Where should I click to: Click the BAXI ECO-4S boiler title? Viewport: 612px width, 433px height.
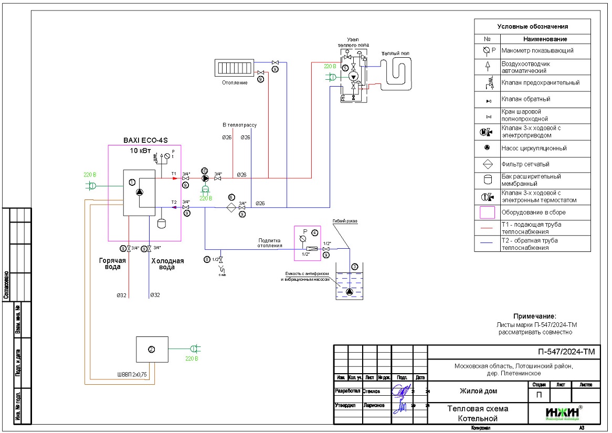(x=145, y=140)
